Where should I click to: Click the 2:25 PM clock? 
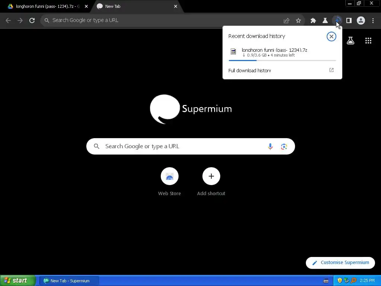367,281
